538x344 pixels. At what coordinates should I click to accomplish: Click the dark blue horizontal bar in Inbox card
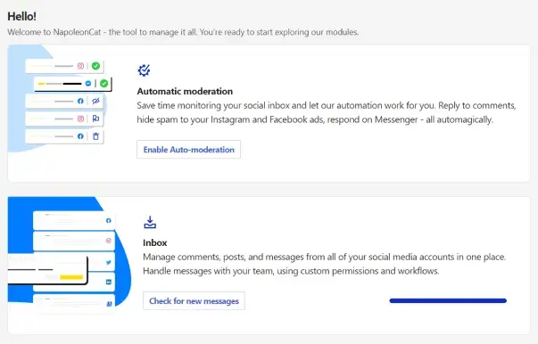[x=448, y=301]
